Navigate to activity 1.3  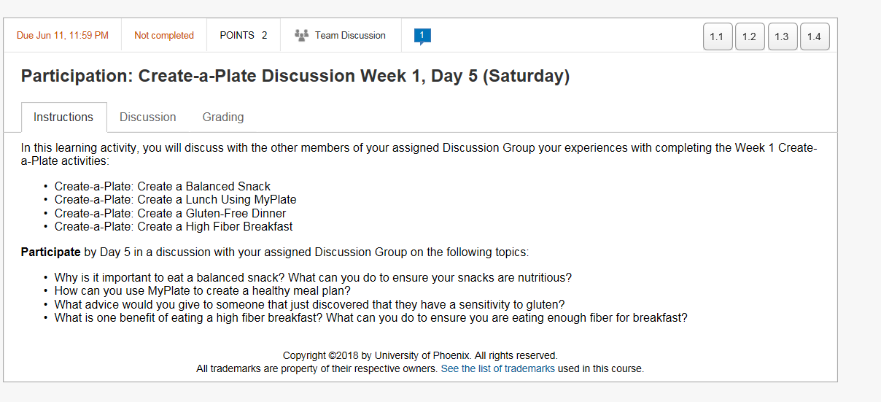tap(782, 36)
